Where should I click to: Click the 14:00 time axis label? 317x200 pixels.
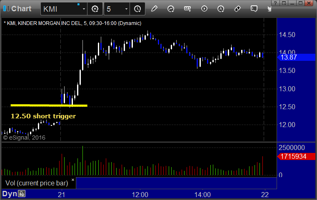pyautogui.click(x=202, y=195)
